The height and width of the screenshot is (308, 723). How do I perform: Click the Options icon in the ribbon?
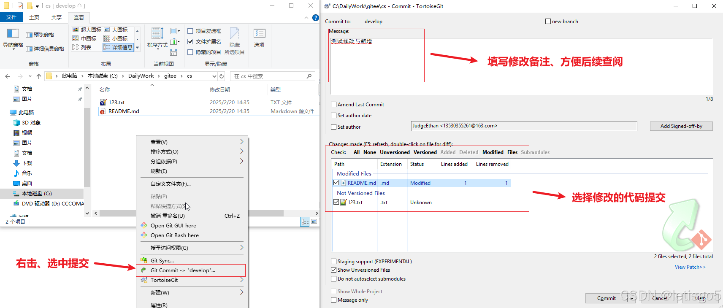tap(259, 34)
